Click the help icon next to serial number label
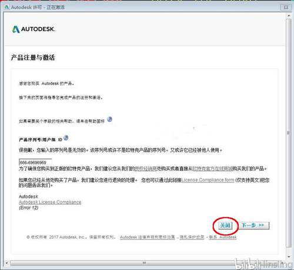294x270 pixels. click(x=66, y=138)
